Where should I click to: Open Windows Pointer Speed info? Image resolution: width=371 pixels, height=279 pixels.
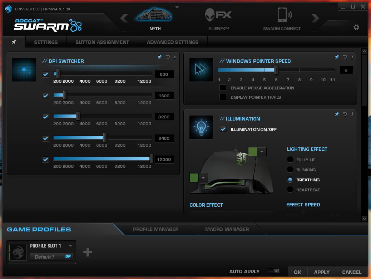coord(352,57)
